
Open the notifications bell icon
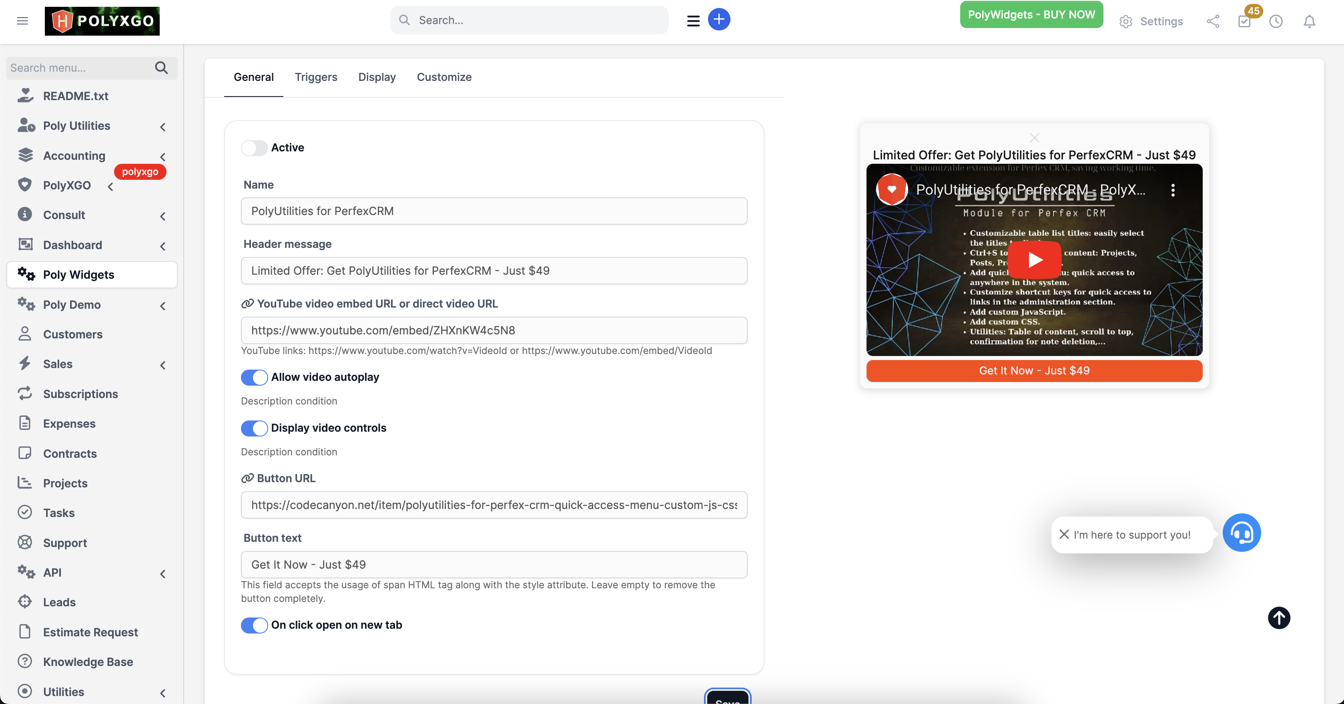(x=1309, y=21)
